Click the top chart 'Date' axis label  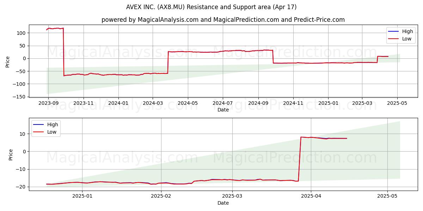(x=223, y=110)
